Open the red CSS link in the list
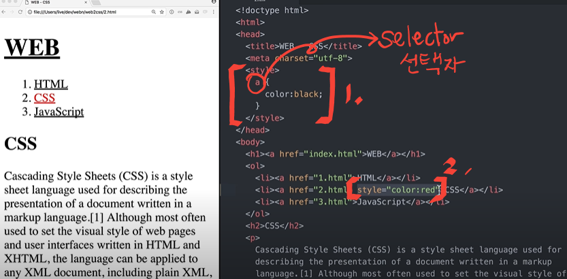Viewport: 567px width, 279px height. 44,98
